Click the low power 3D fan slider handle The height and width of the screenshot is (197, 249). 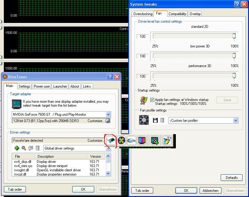tap(234, 56)
